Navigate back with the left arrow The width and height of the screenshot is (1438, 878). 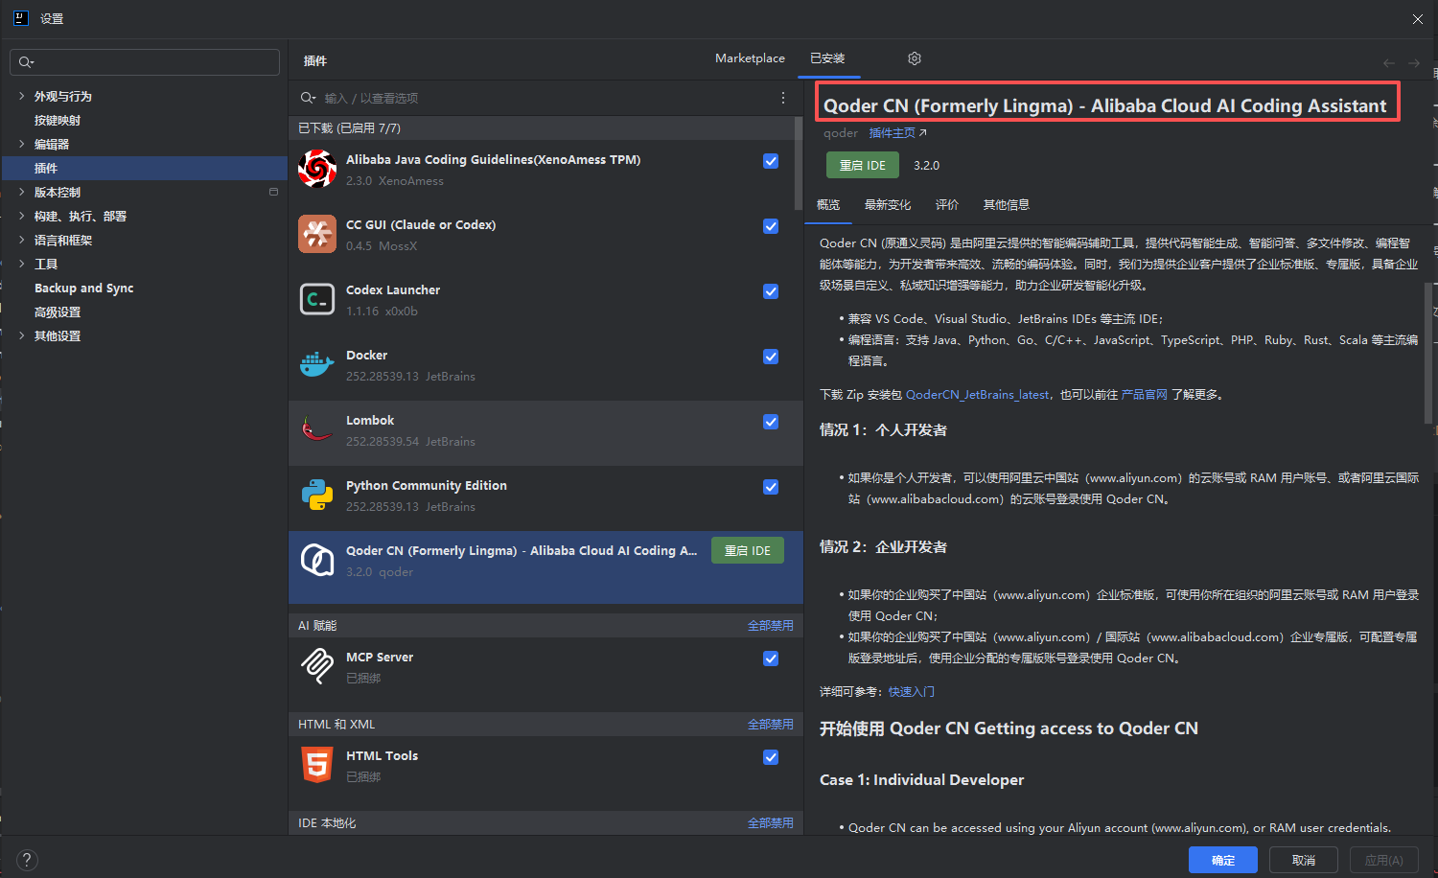coord(1389,63)
